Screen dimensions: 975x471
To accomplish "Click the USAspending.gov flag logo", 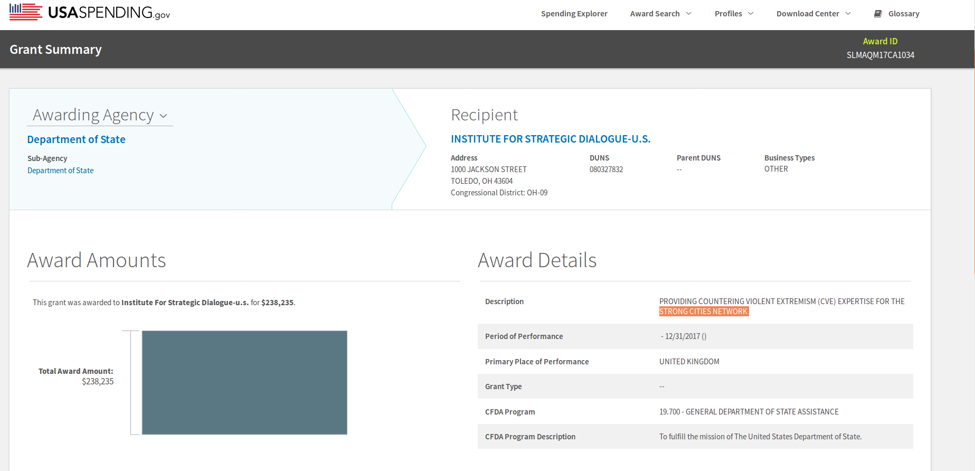I will [x=26, y=12].
